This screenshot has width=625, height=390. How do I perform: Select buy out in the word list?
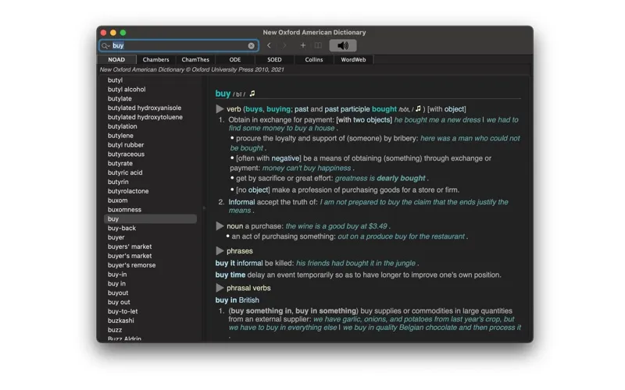point(119,302)
